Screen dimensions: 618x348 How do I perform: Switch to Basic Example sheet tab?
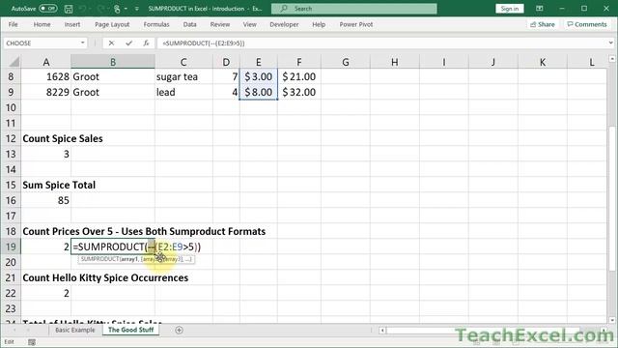coord(75,330)
